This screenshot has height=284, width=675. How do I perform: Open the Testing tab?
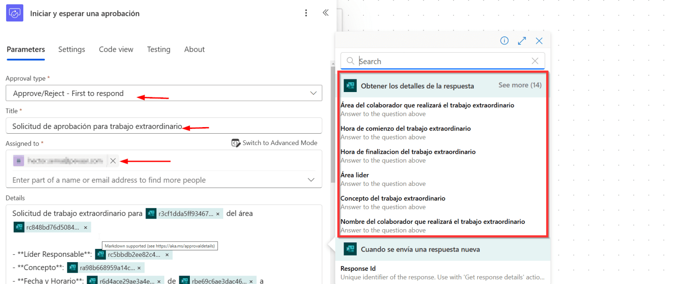coord(159,50)
